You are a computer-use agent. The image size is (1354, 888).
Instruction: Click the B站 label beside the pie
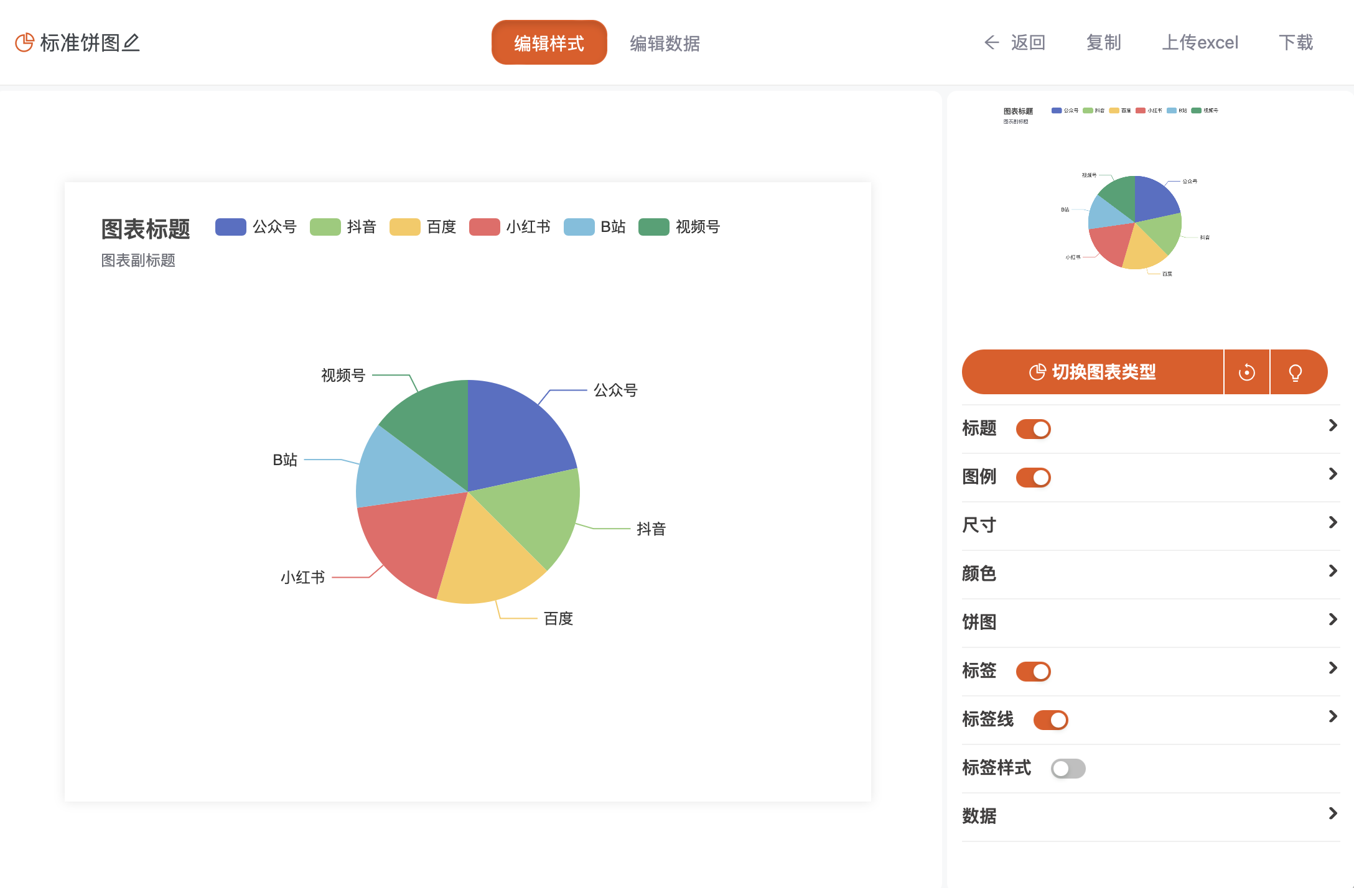285,460
